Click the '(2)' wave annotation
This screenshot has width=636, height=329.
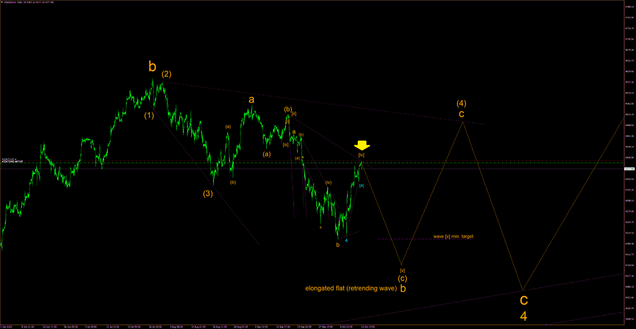pos(167,75)
